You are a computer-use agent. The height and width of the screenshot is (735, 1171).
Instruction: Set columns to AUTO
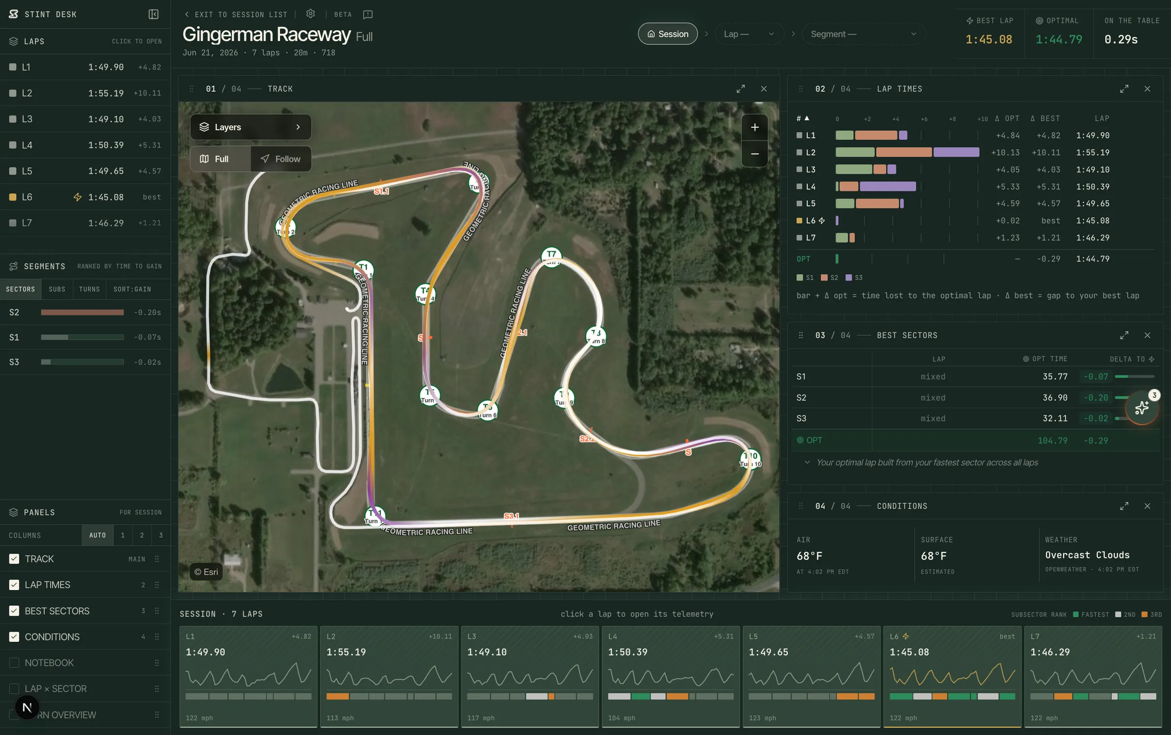pyautogui.click(x=98, y=535)
